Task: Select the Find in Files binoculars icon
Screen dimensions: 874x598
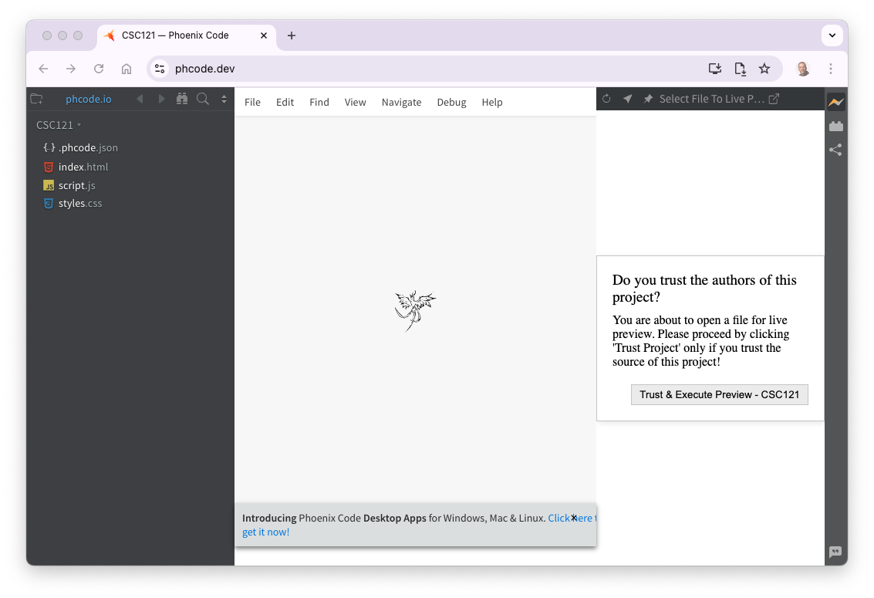Action: [x=182, y=99]
